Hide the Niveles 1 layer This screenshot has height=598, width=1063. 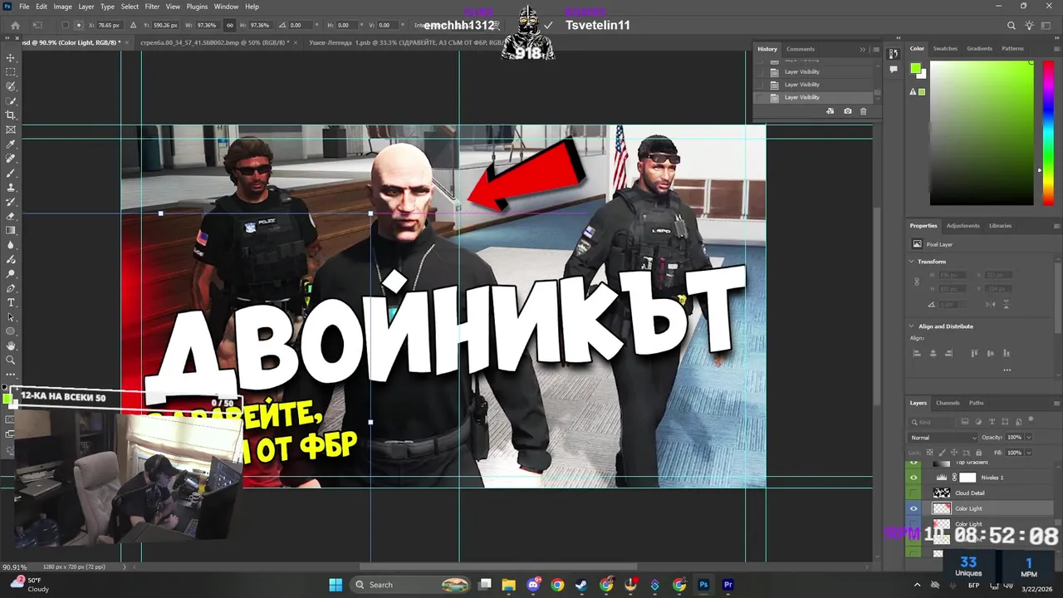point(914,478)
